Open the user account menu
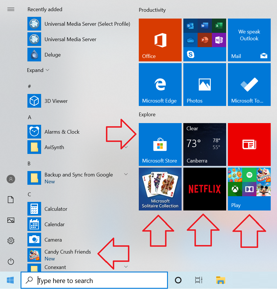The height and width of the screenshot is (289, 277). pyautogui.click(x=11, y=179)
